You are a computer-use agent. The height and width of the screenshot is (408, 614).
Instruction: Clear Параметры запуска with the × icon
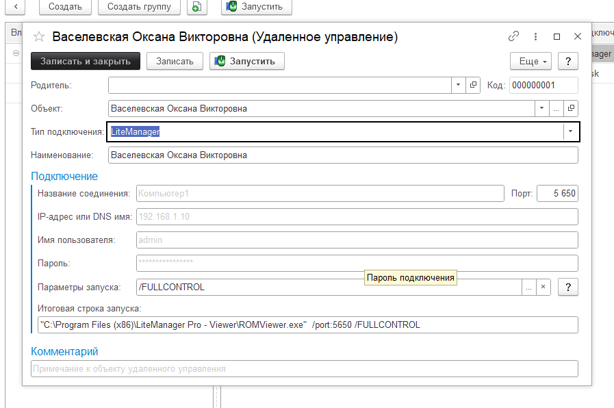[543, 287]
